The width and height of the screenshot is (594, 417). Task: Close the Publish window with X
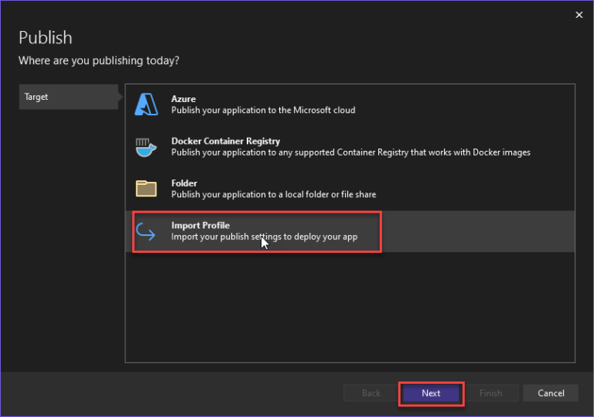[579, 14]
